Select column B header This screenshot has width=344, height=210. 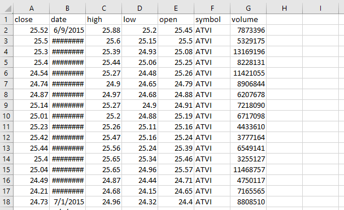pos(68,8)
